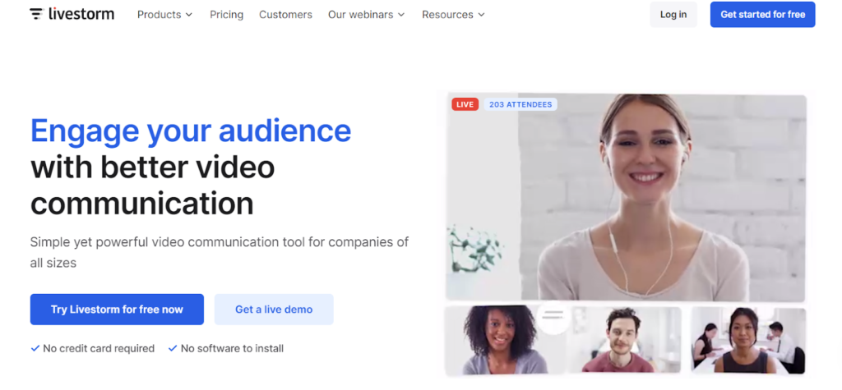This screenshot has width=842, height=390.
Task: Click the main presenter video
Action: (x=626, y=197)
